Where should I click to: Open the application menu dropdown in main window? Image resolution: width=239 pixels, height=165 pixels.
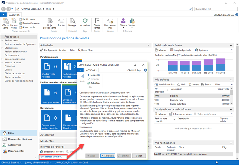tap(3, 15)
